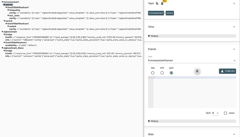Click the publish topic input field

(190, 61)
